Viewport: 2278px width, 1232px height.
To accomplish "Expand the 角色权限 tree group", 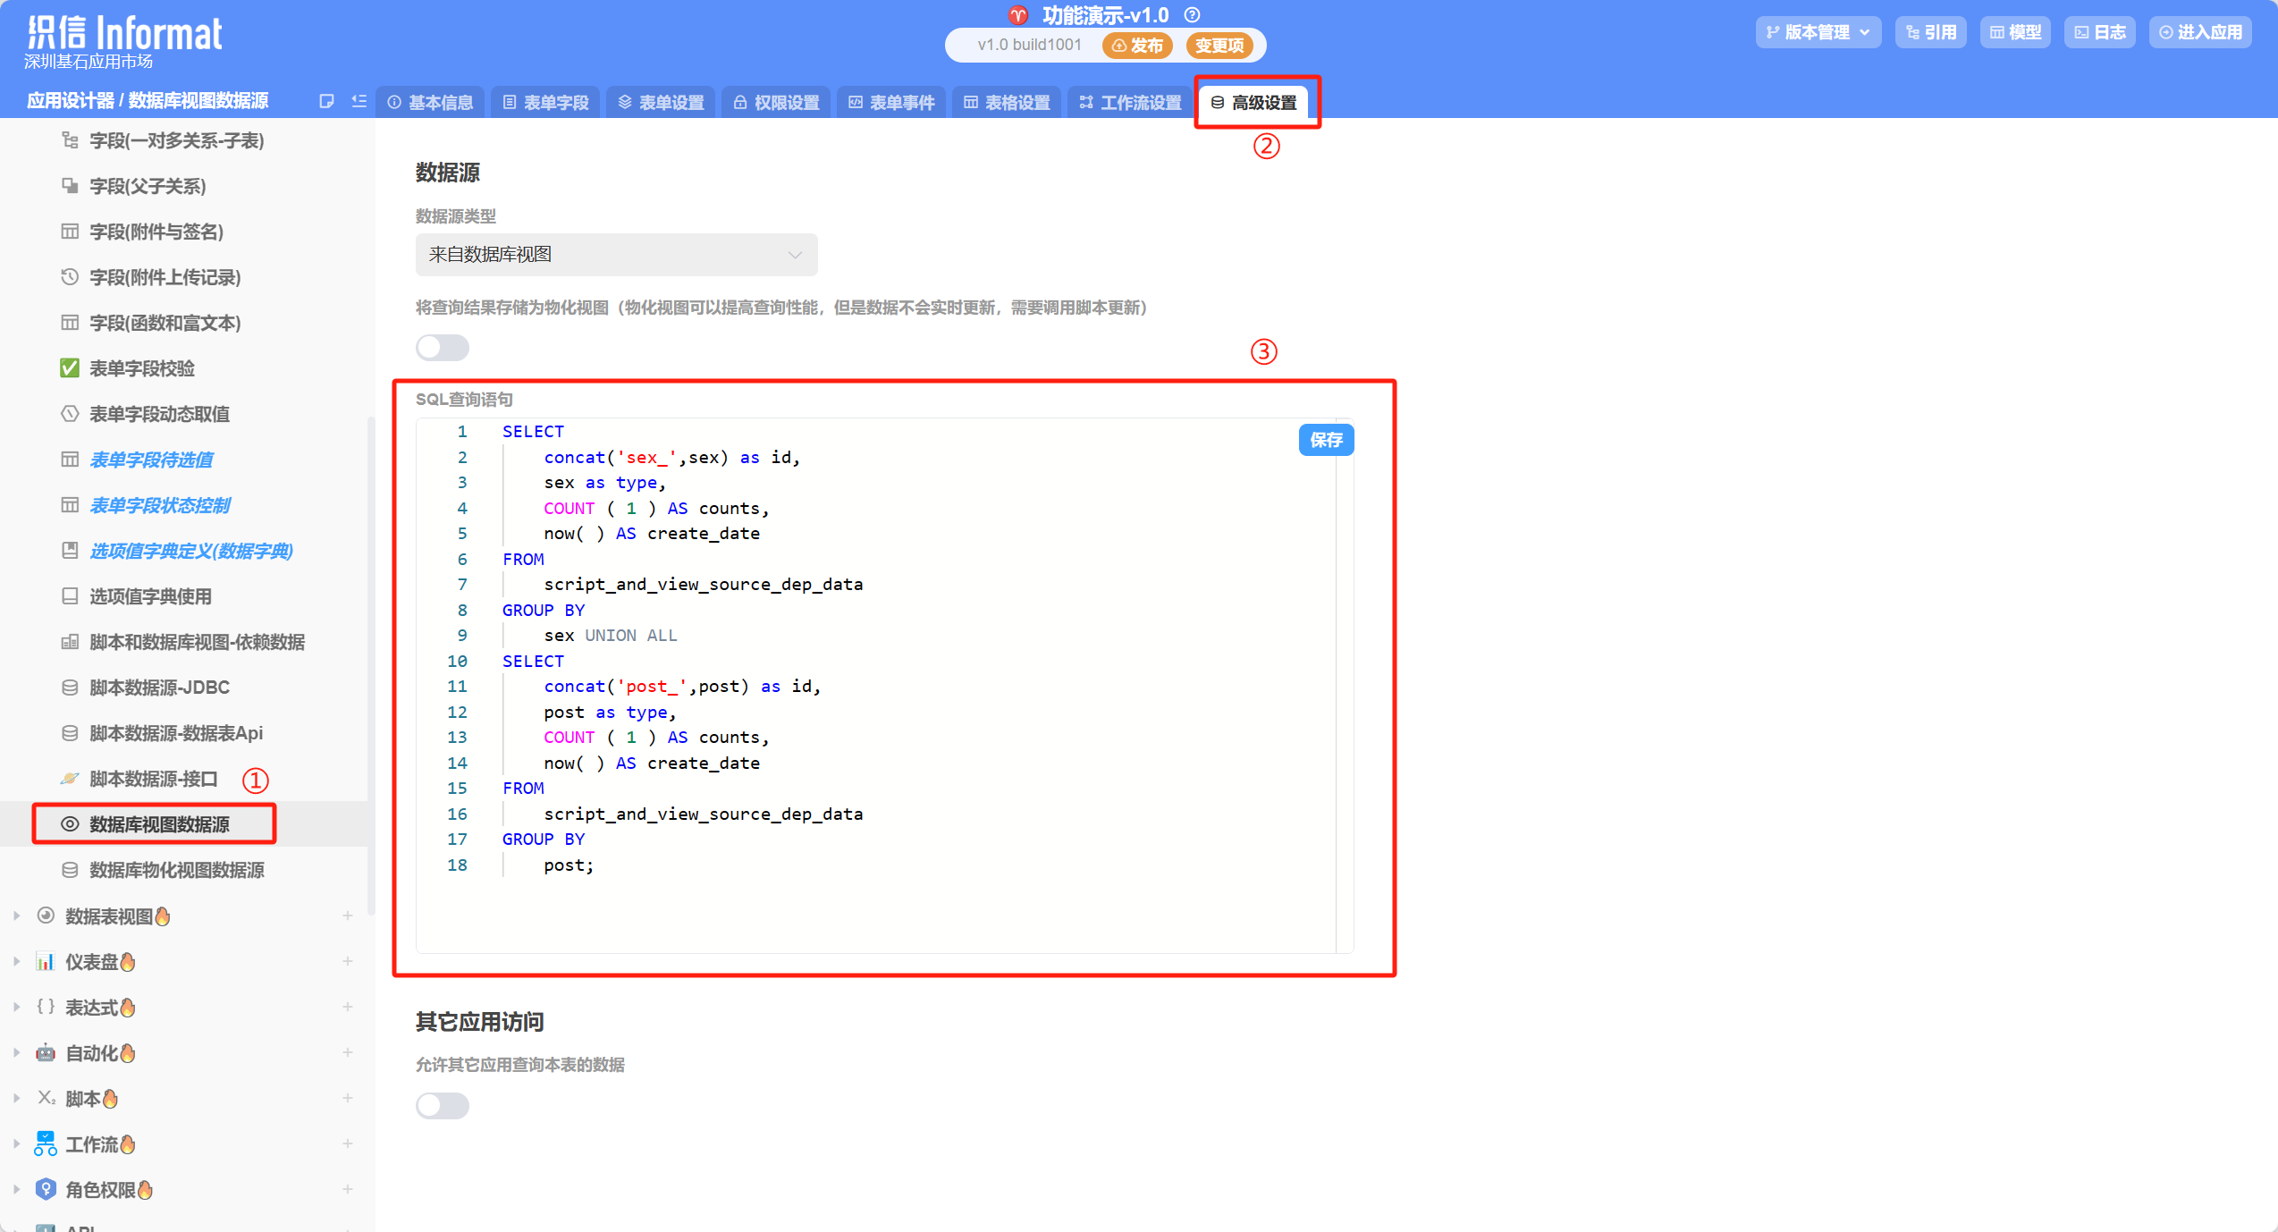I will tap(17, 1189).
